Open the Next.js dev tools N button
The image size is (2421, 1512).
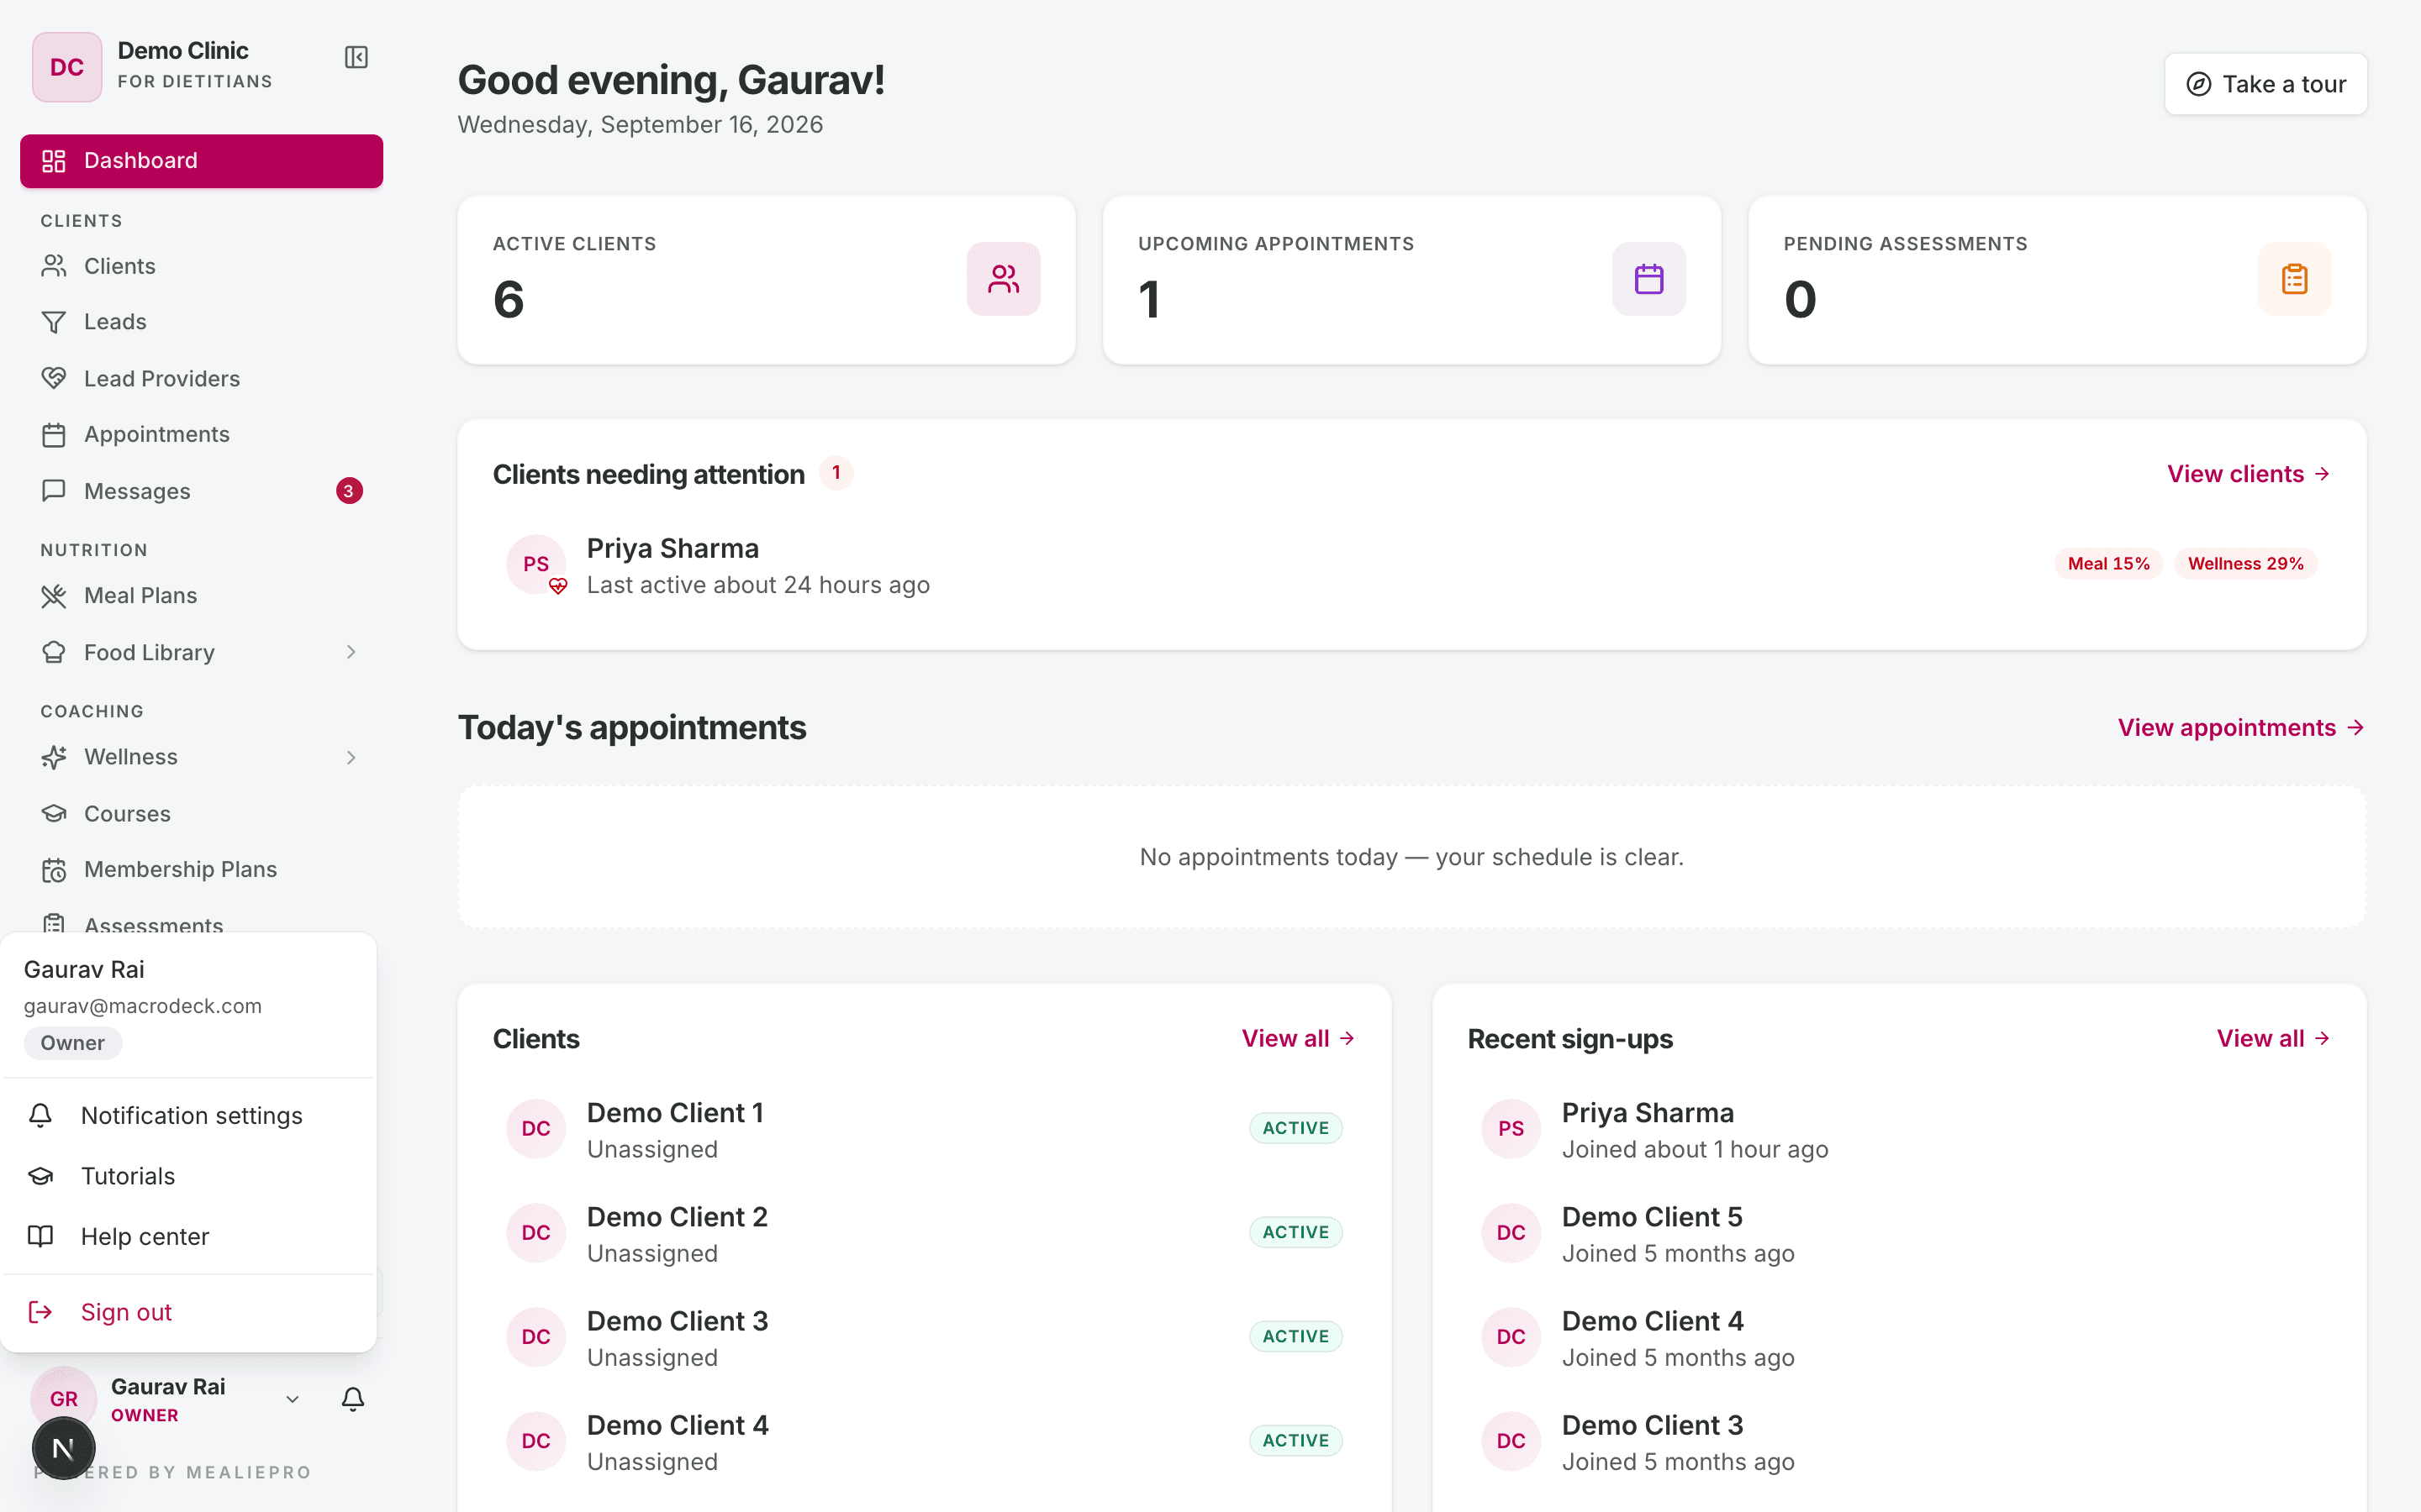(63, 1448)
